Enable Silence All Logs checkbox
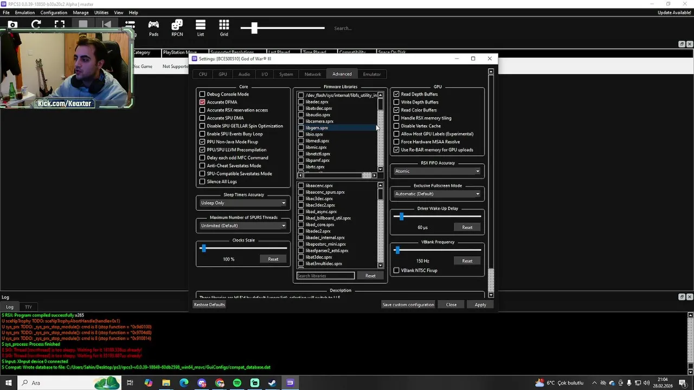Viewport: 694px width, 390px height. [202, 181]
